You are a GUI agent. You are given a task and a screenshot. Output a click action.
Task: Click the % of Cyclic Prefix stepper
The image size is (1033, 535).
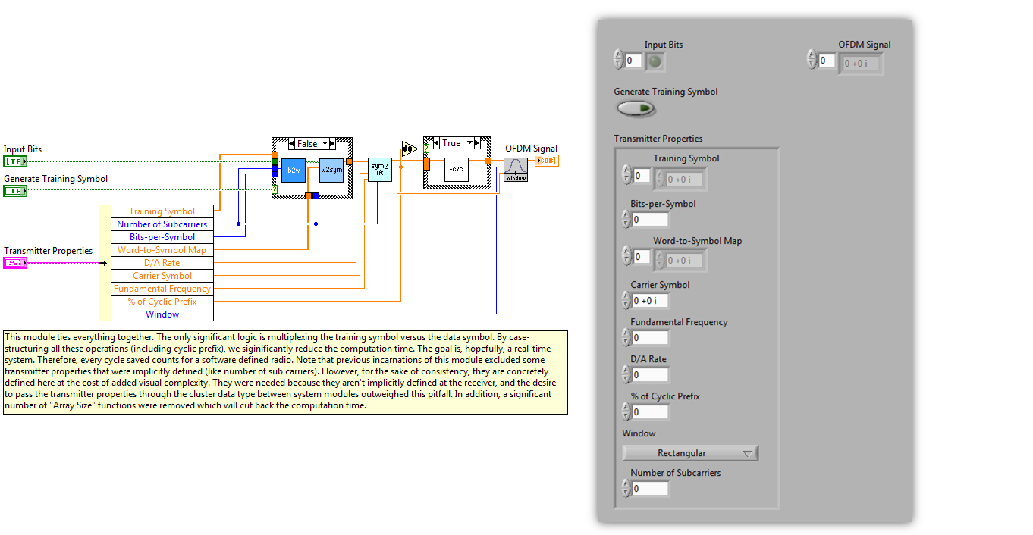(626, 412)
